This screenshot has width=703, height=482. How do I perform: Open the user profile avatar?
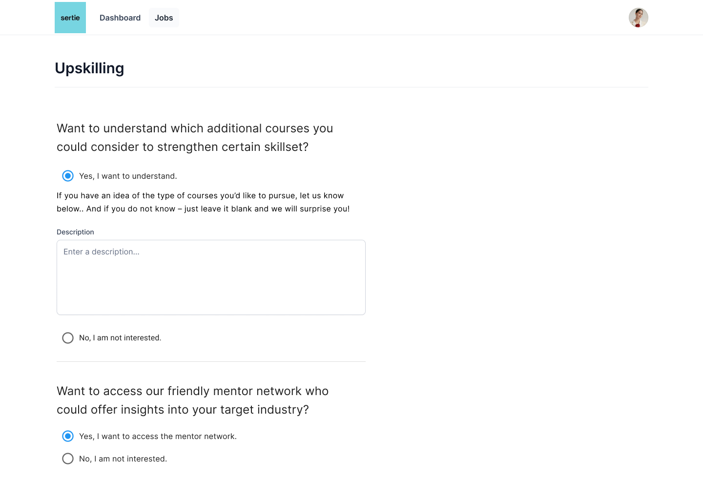638,18
